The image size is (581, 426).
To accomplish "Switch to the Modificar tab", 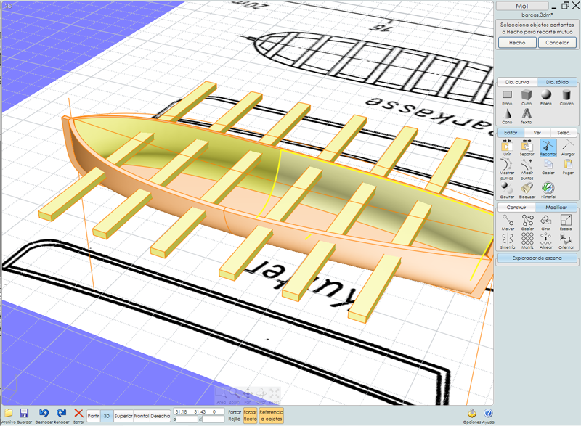I will [x=556, y=208].
